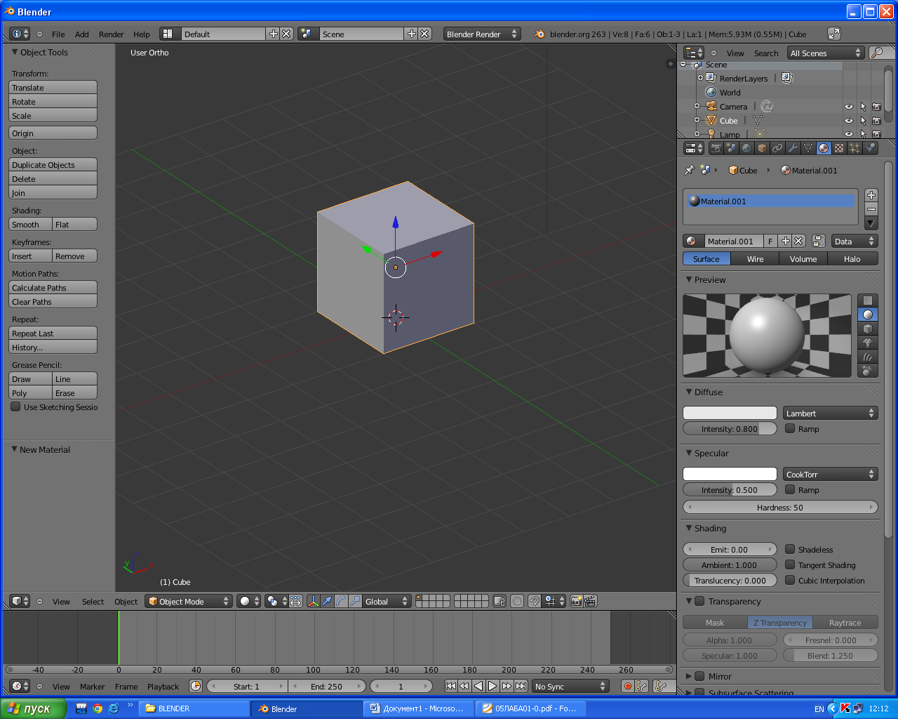Enable the Transparency panel checkbox
This screenshot has width=898, height=719.
pyautogui.click(x=699, y=601)
